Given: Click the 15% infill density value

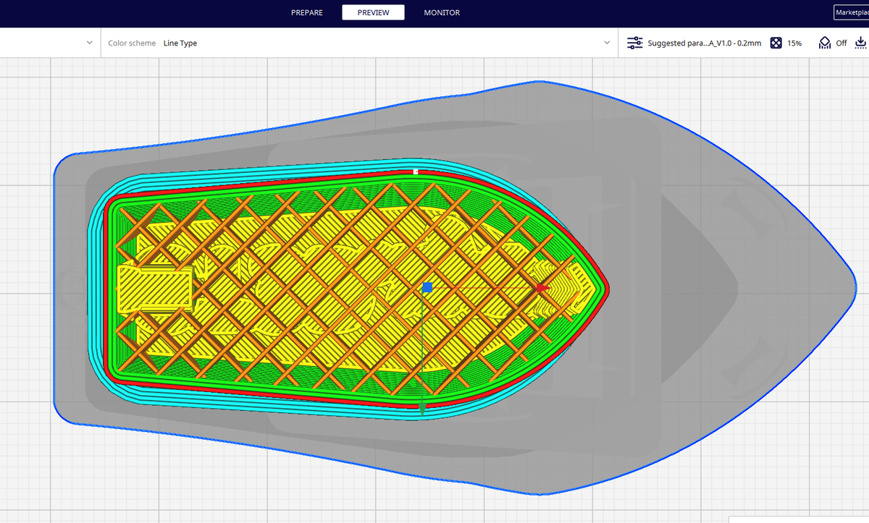Looking at the screenshot, I should pos(794,43).
